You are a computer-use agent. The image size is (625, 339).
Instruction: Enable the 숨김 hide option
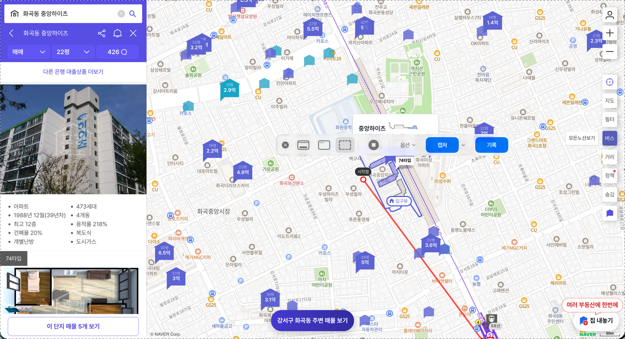(609, 194)
